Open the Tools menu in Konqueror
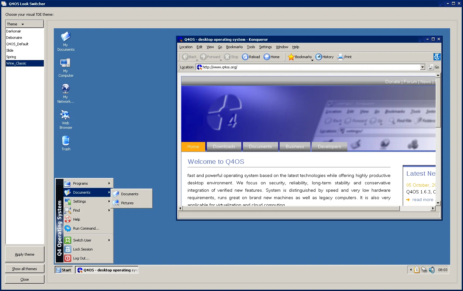The image size is (463, 291). [251, 47]
